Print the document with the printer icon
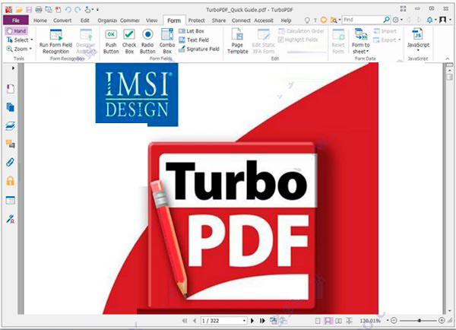This screenshot has height=330, width=456. click(39, 10)
